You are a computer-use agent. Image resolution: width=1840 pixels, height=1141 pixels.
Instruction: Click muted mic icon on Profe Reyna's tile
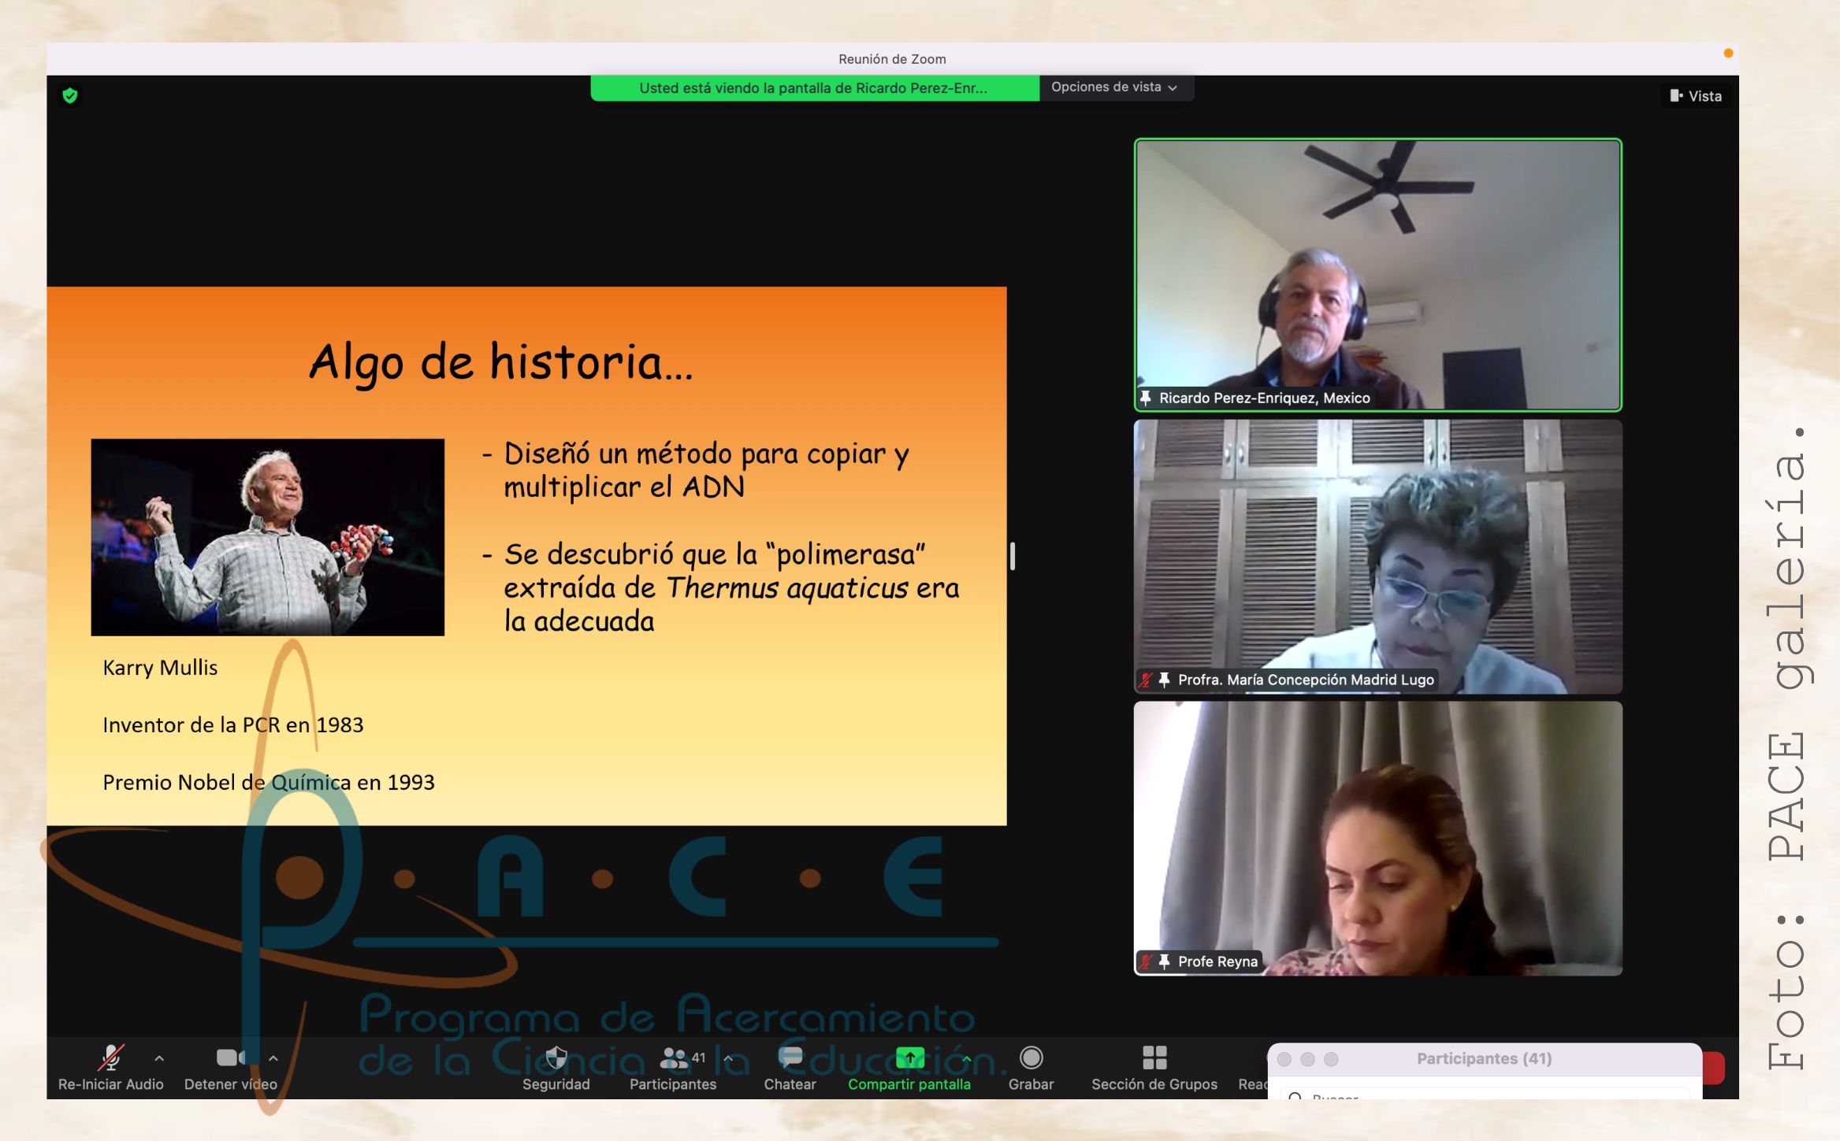[x=1146, y=961]
